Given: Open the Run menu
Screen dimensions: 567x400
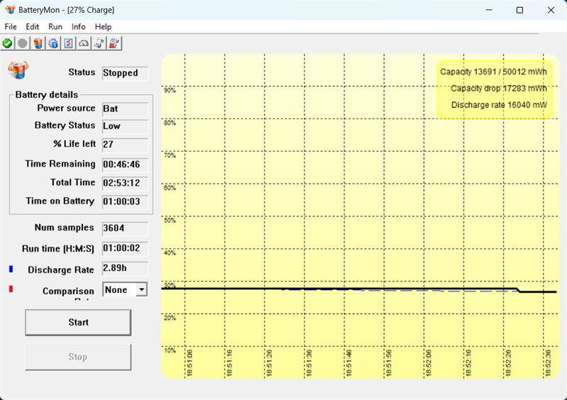Looking at the screenshot, I should pyautogui.click(x=55, y=27).
